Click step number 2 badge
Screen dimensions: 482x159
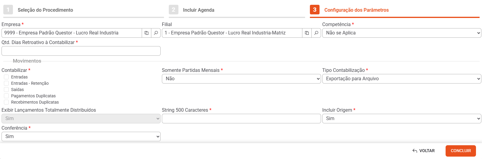pos(174,10)
